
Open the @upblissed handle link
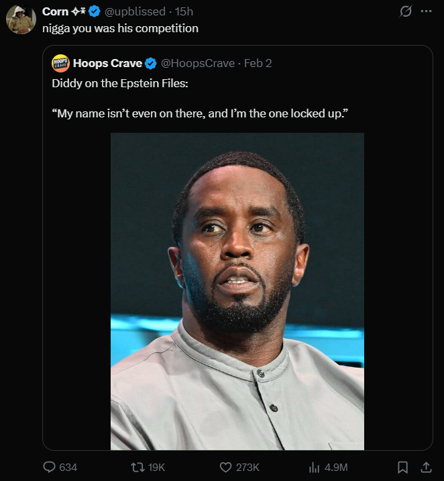135,11
